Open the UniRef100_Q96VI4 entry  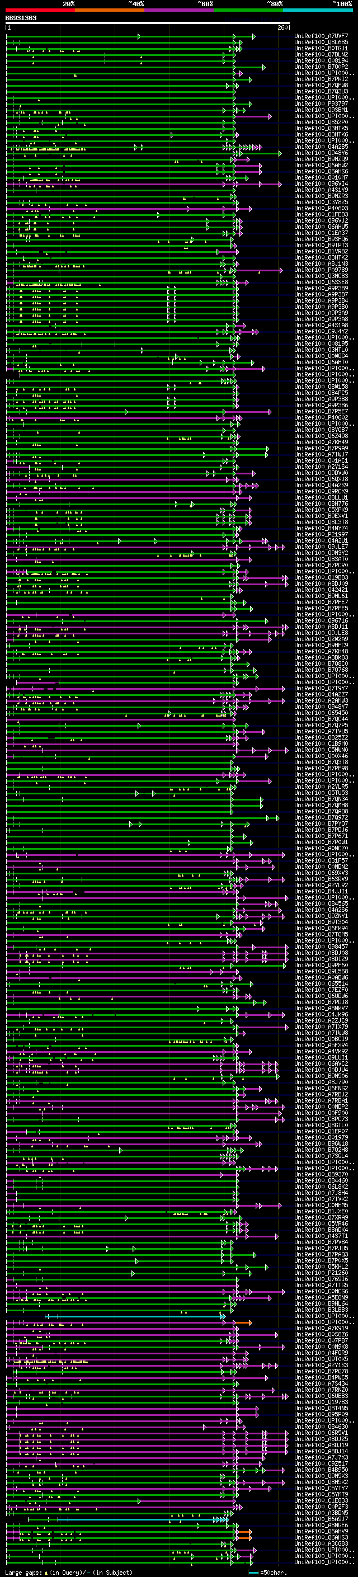(x=321, y=183)
